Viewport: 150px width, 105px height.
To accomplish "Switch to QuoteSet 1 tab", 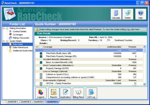I will click(13, 102).
